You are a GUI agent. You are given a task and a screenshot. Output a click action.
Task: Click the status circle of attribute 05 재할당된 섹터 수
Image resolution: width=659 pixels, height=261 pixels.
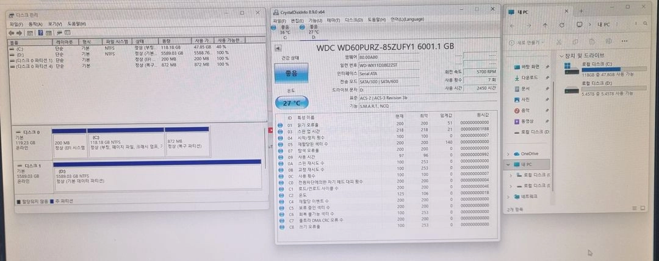pos(281,144)
